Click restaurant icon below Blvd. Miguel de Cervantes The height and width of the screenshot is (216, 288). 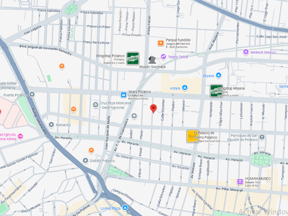click(x=62, y=66)
